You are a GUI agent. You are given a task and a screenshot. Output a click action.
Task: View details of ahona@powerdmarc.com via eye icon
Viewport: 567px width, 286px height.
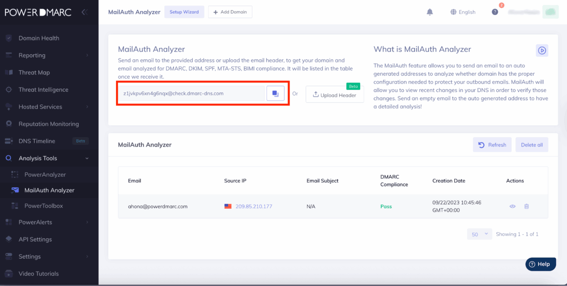[x=512, y=206]
